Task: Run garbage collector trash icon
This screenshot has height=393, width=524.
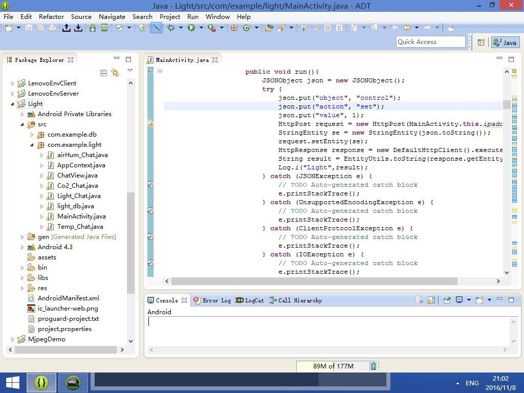Action: click(x=374, y=366)
